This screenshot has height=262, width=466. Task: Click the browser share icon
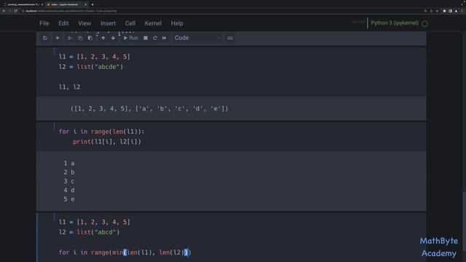(431, 11)
